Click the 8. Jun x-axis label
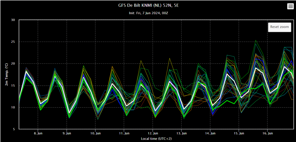 [x=38, y=133]
